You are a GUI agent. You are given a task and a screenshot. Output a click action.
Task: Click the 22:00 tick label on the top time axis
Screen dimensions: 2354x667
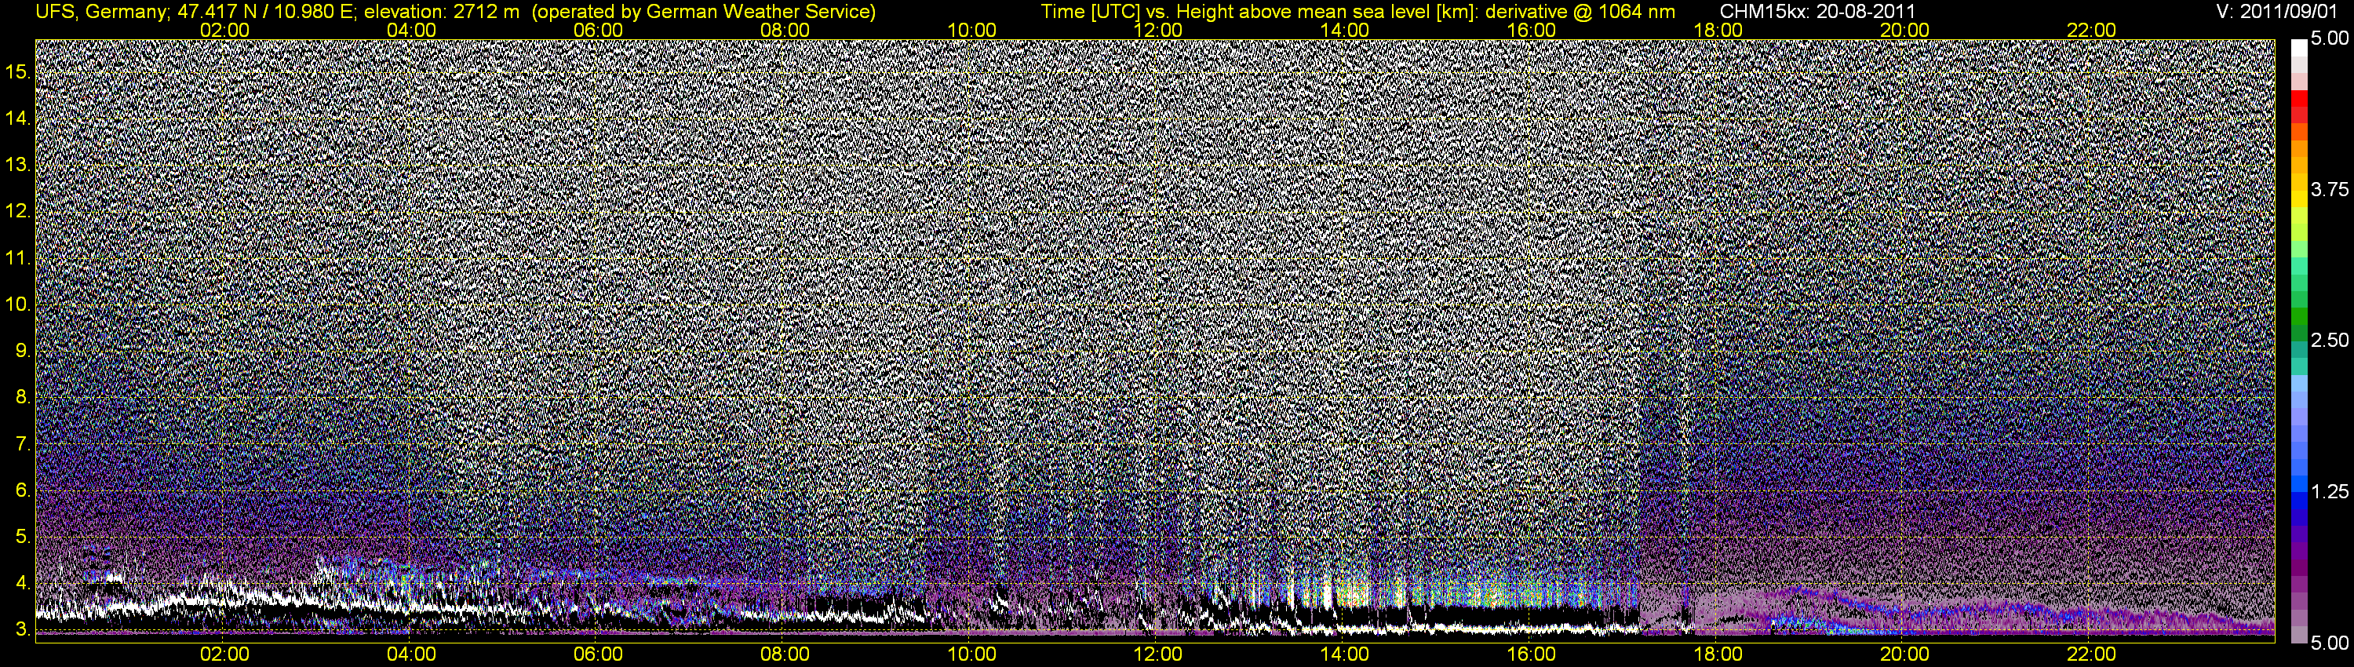coord(2092,30)
